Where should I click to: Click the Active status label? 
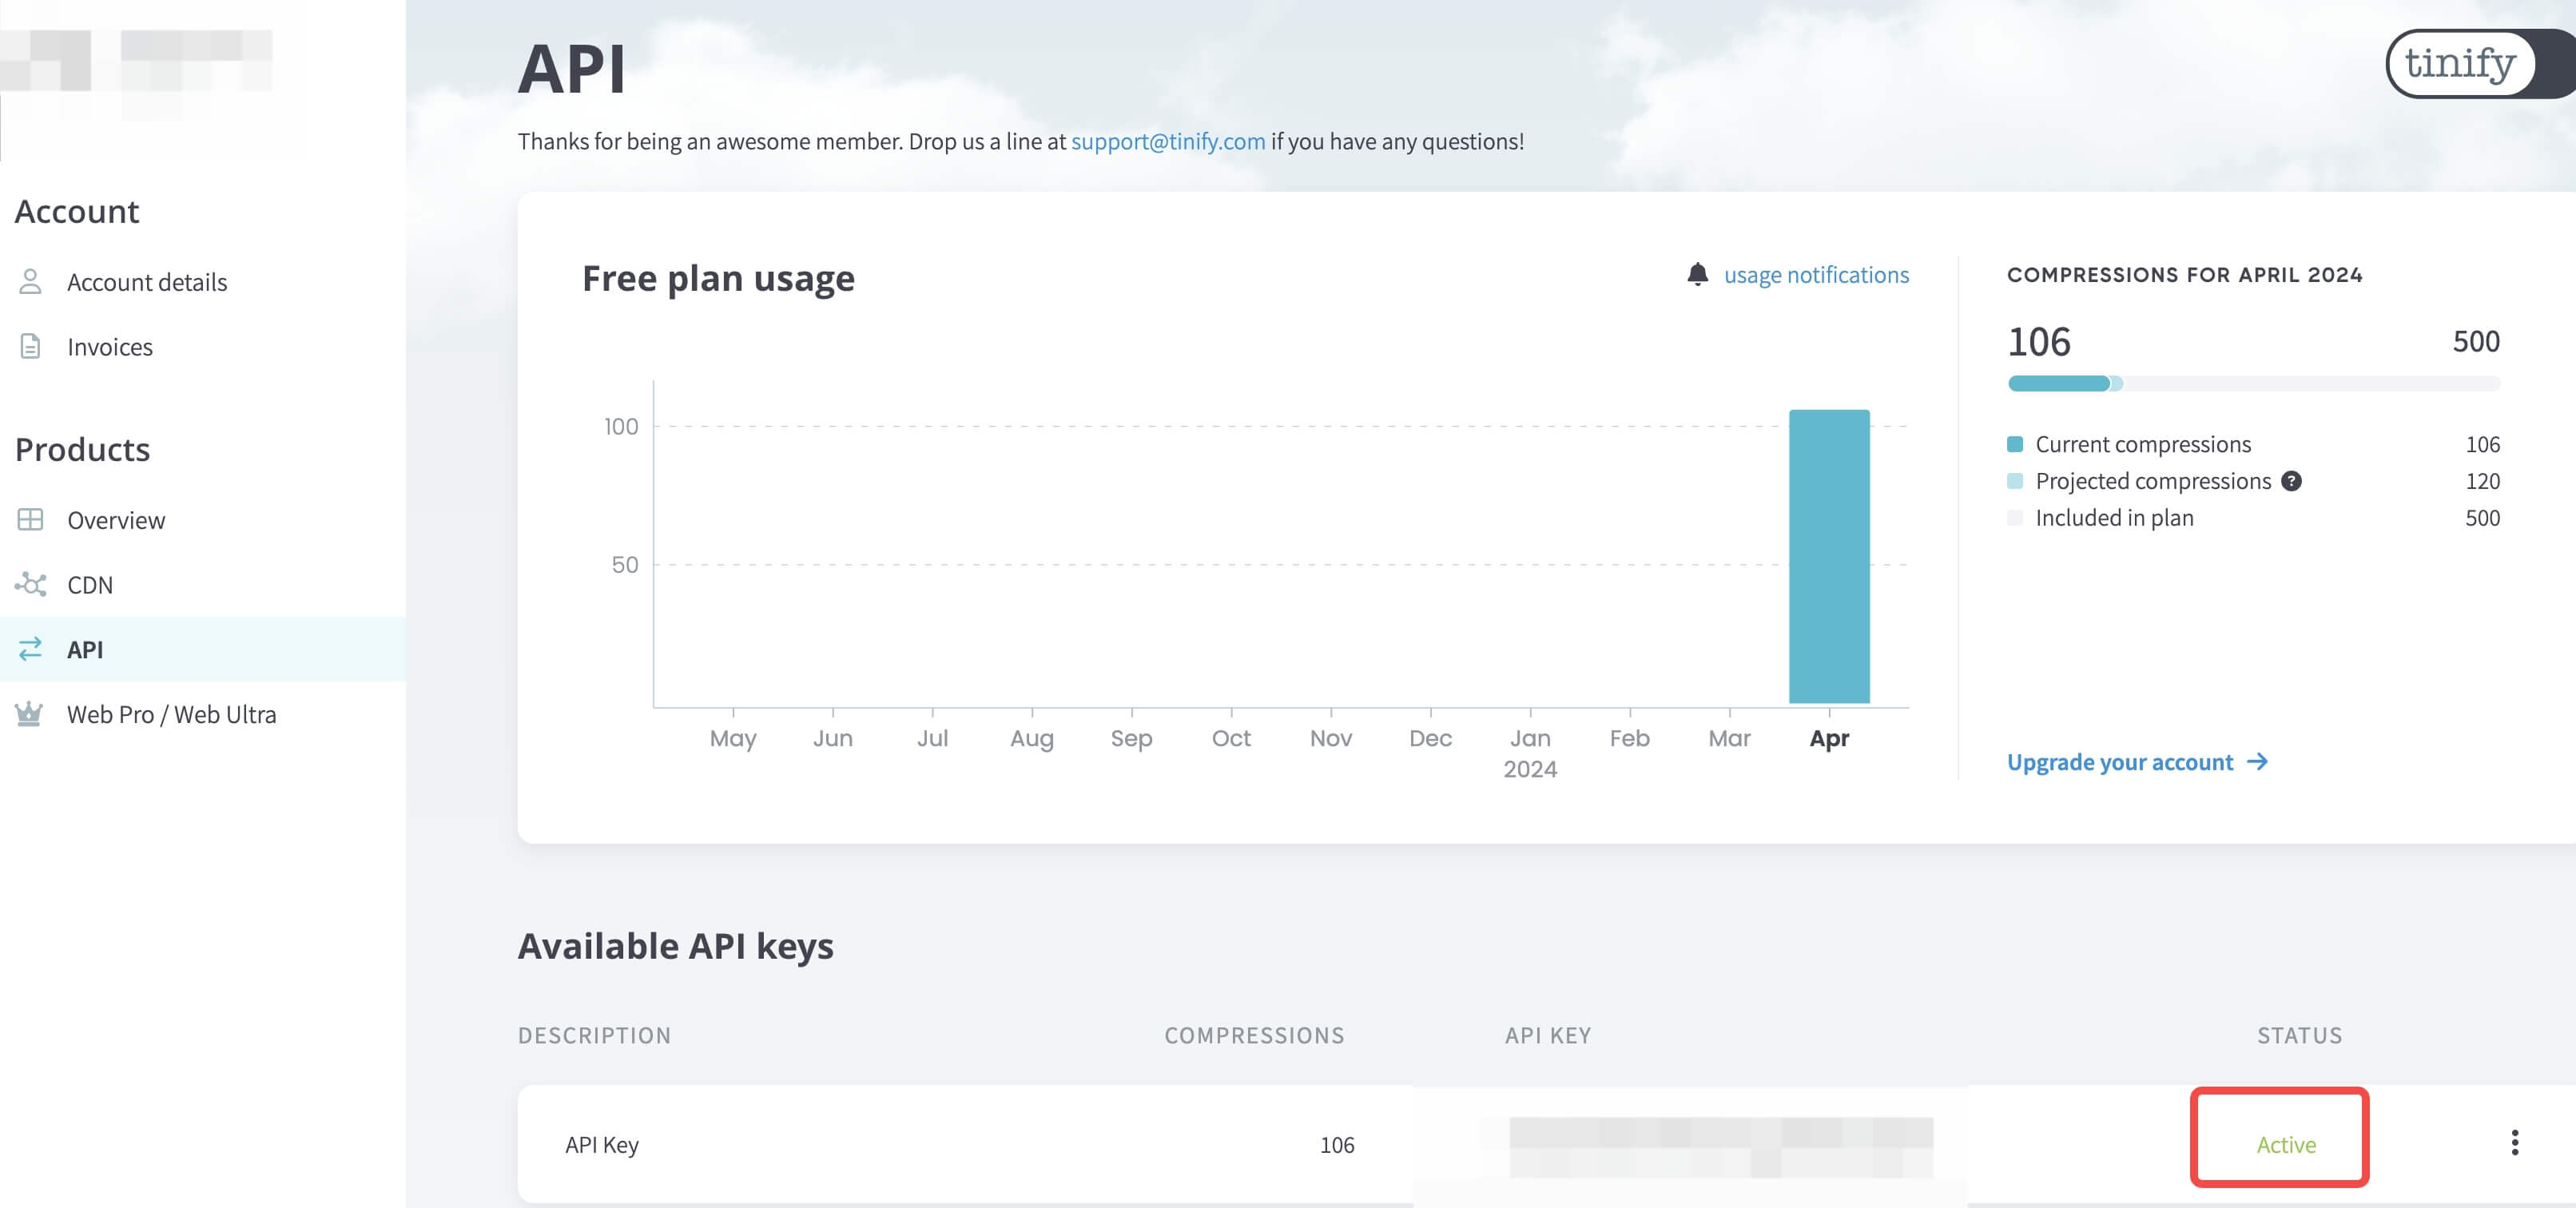(2285, 1144)
